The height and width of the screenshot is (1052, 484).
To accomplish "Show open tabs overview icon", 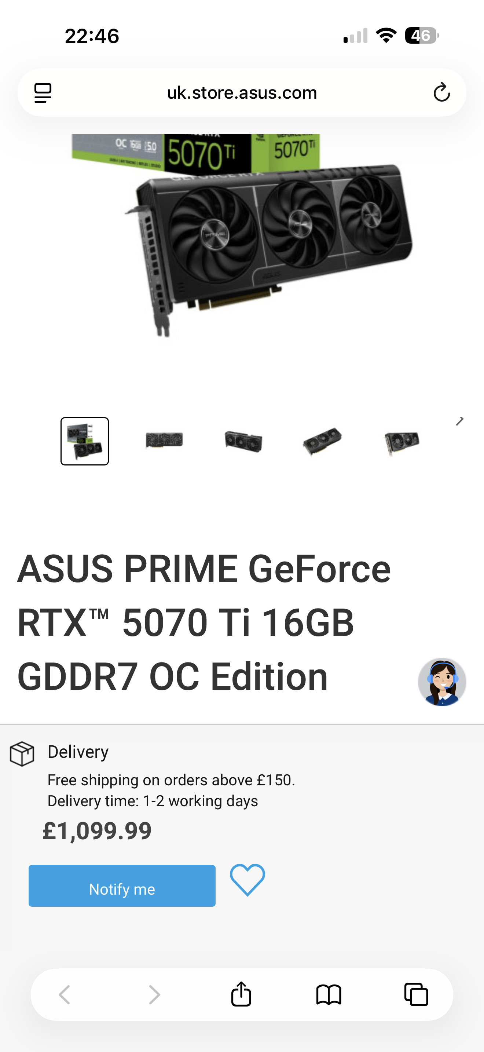I will pyautogui.click(x=416, y=994).
